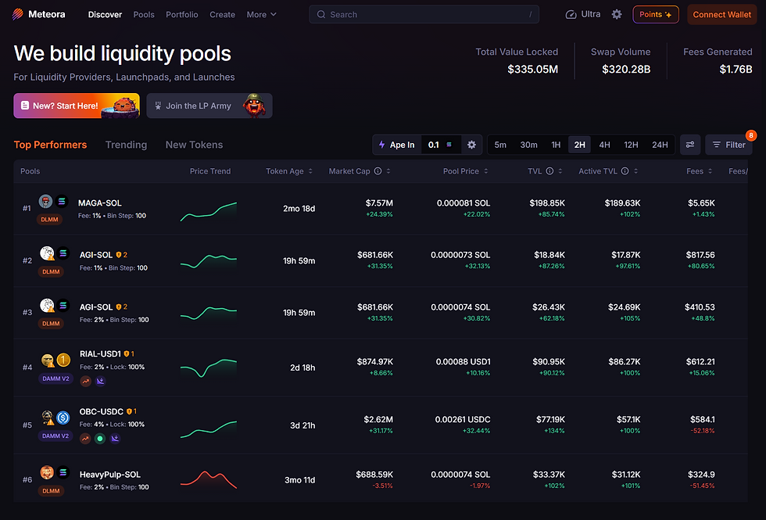Click the HeavyPulp-SOL price trend chart
766x520 pixels.
pyautogui.click(x=208, y=480)
